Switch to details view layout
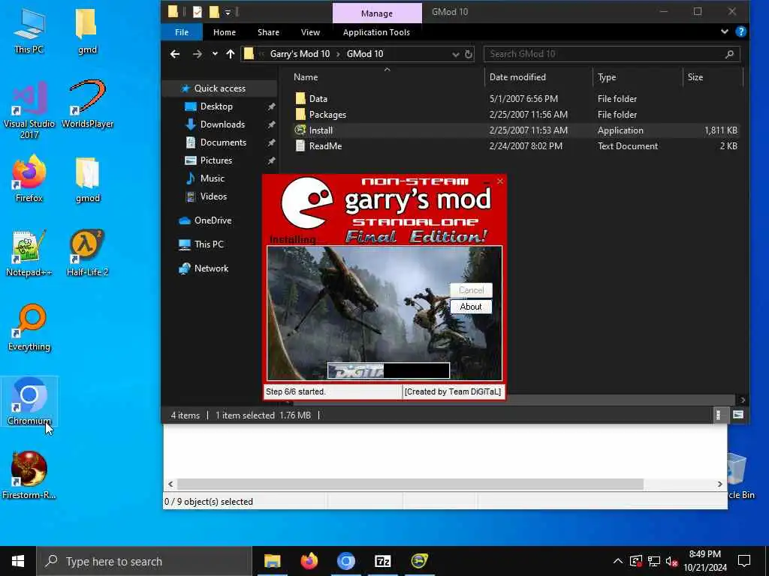Image resolution: width=769 pixels, height=576 pixels. [719, 415]
